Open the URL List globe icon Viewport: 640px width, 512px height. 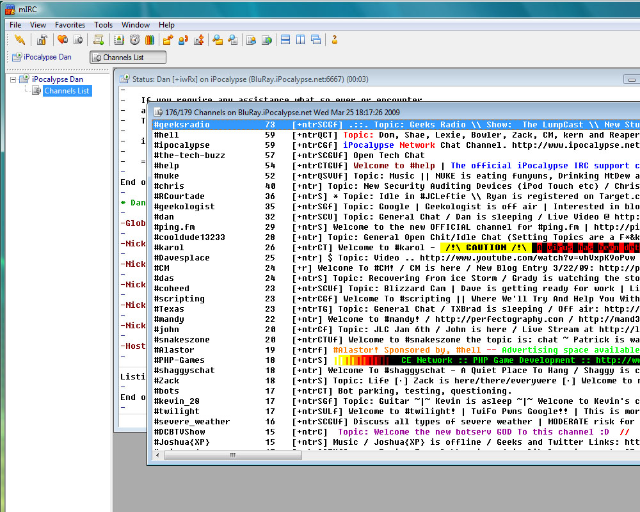pos(267,40)
